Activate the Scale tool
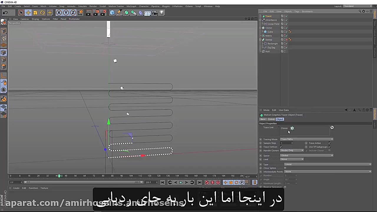 click(35, 12)
